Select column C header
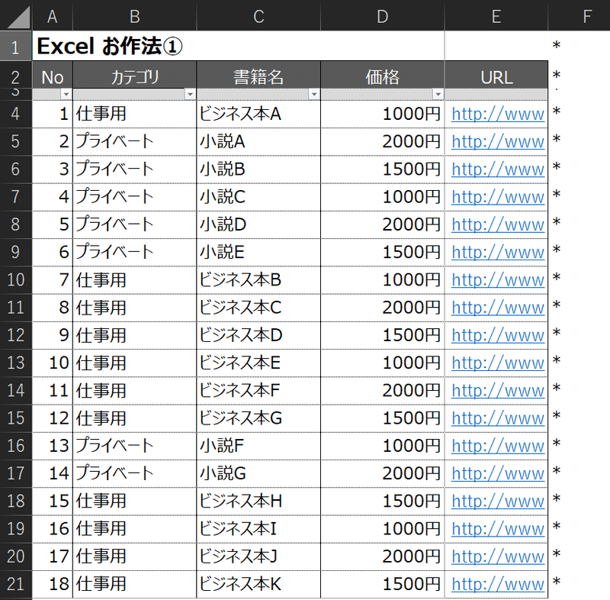Viewport: 610px width, 600px height. pyautogui.click(x=258, y=16)
